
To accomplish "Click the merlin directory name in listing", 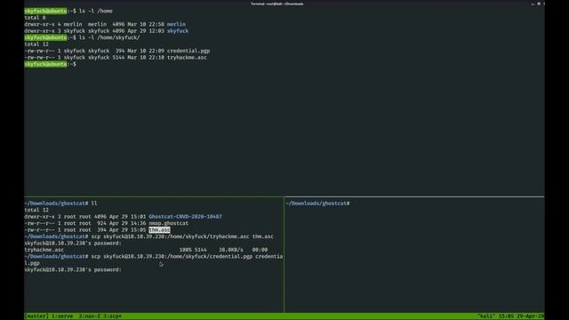I will pyautogui.click(x=176, y=24).
